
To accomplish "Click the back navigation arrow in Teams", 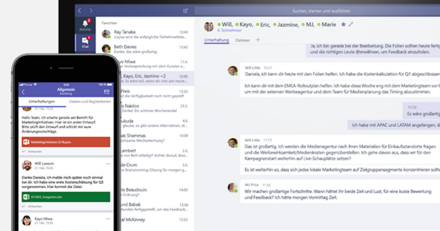I will click(x=80, y=11).
